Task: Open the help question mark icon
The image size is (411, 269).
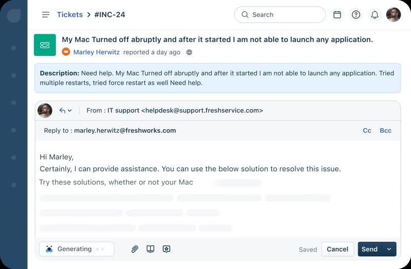Action: pos(356,15)
